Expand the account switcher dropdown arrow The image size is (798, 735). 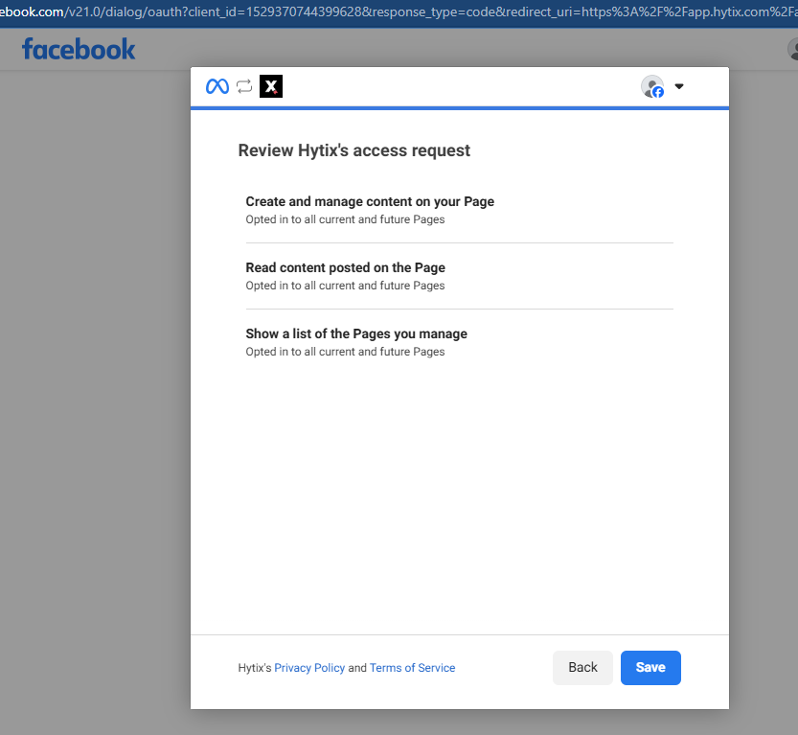coord(679,86)
